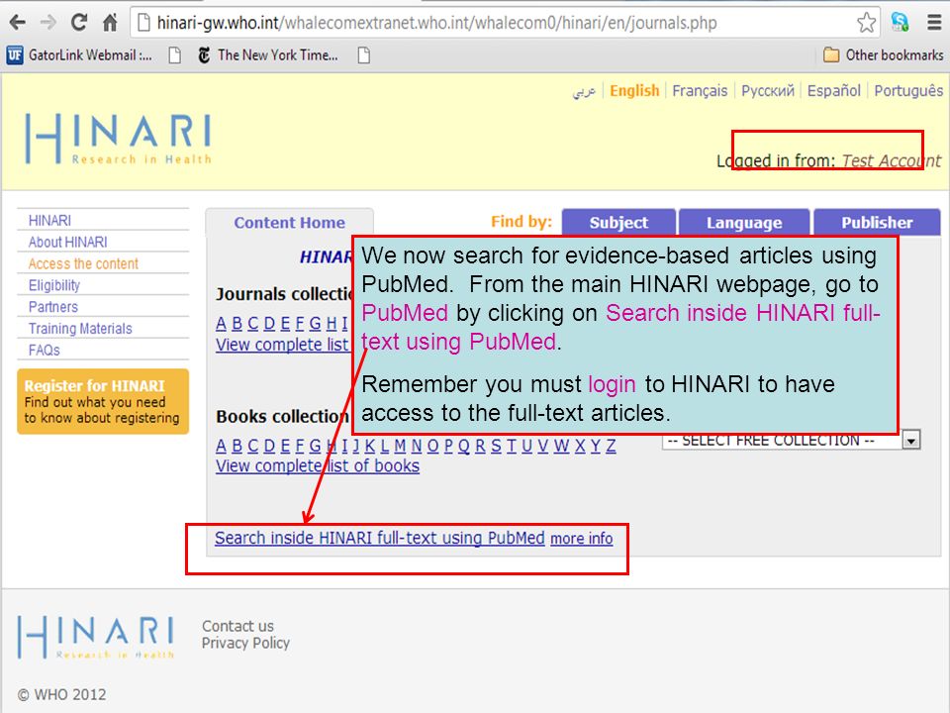Go to the browser home page icon
The width and height of the screenshot is (950, 713).
click(x=110, y=23)
